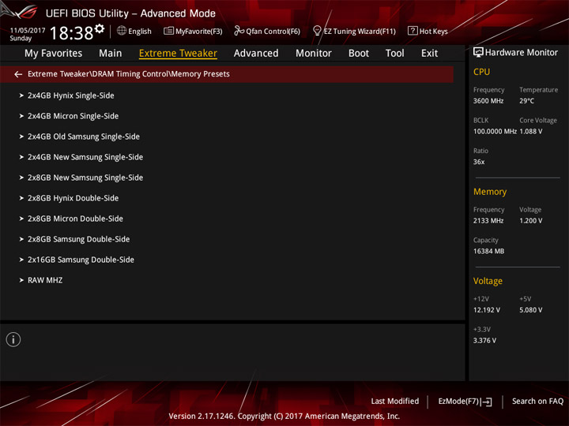569x426 pixels.
Task: Click the Qfan Control fan icon
Action: 239,31
